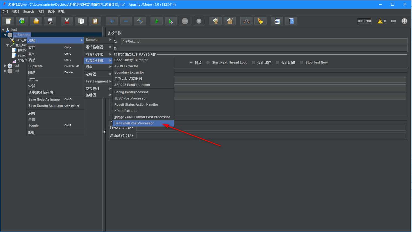Image resolution: width=412 pixels, height=232 pixels.
Task: Choose BeanShell PostProcessor from the submenu
Action: coord(143,123)
